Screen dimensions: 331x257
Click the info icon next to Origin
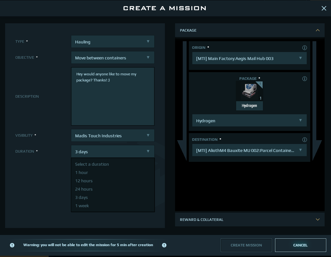tap(304, 48)
